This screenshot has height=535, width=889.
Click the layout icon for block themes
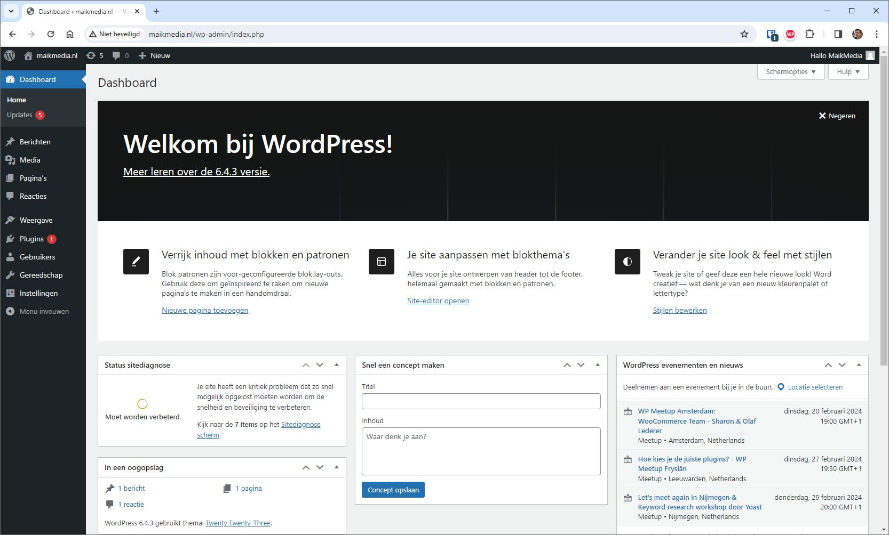pyautogui.click(x=382, y=262)
